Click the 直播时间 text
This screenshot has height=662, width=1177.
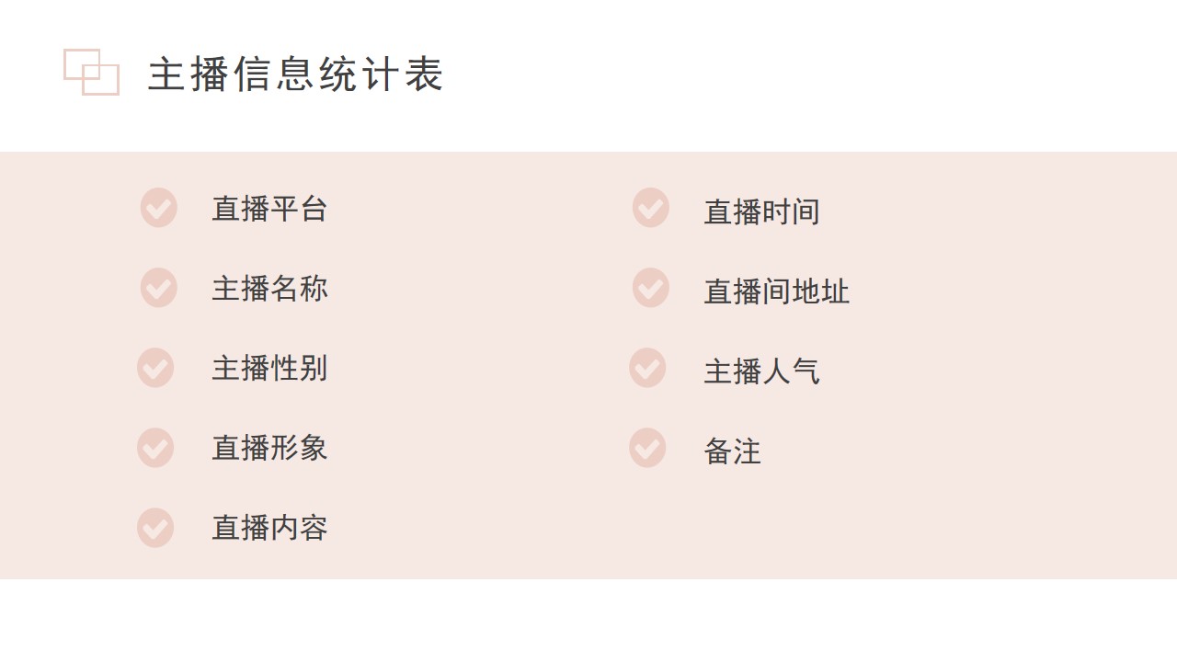761,212
